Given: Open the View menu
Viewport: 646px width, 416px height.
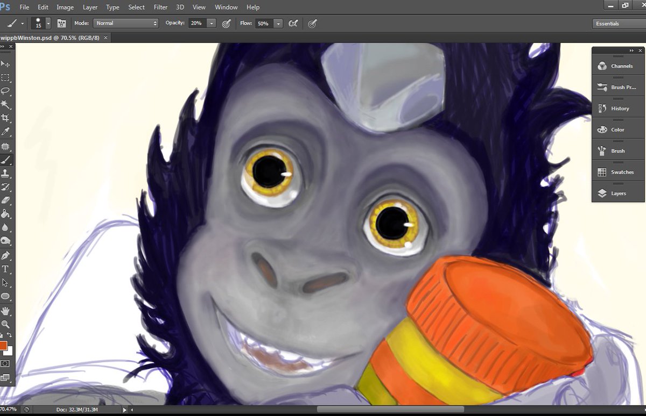Looking at the screenshot, I should tap(199, 7).
